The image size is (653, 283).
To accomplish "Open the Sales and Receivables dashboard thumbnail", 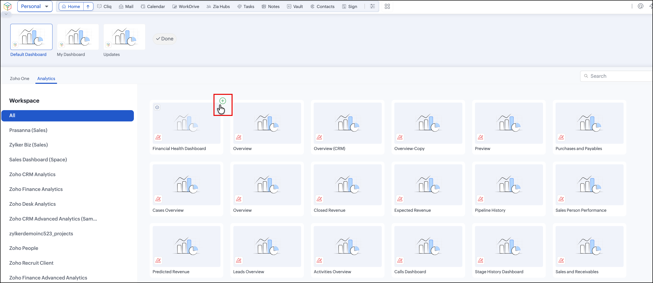I will tap(589, 246).
